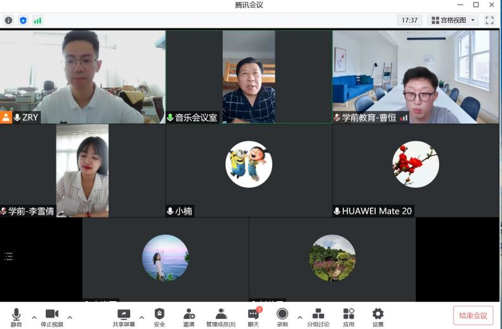This screenshot has width=502, height=329.
Task: Click the 小楠 name label
Action: click(x=184, y=211)
